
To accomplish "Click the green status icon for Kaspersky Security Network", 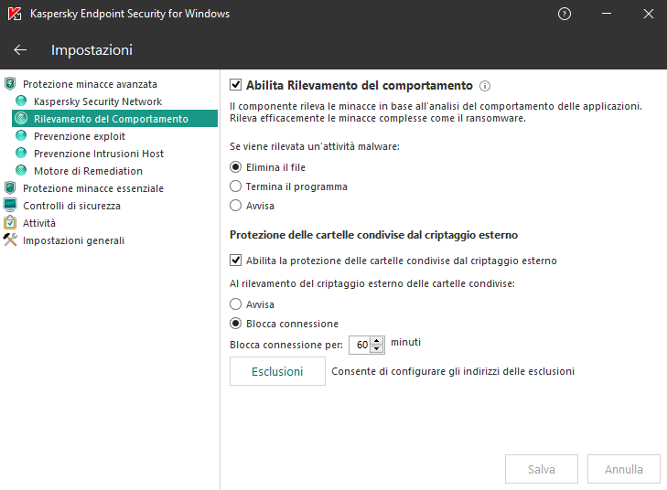I will (21, 101).
